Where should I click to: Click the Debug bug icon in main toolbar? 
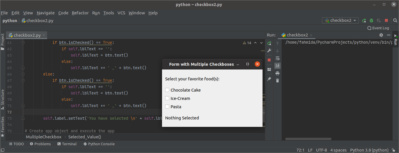(x=371, y=20)
